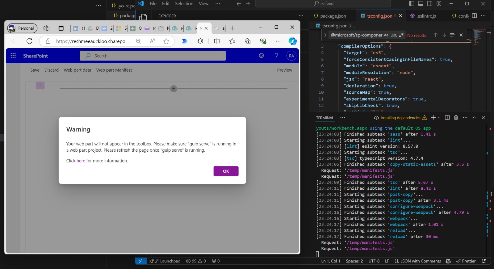This screenshot has height=269, width=494.
Task: Toggle VS Code bottom panel layout
Action: click(x=421, y=4)
